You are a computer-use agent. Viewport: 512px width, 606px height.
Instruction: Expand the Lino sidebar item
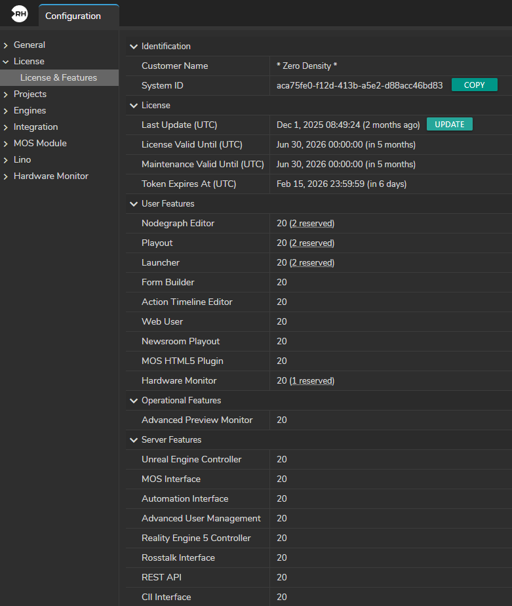pos(6,160)
